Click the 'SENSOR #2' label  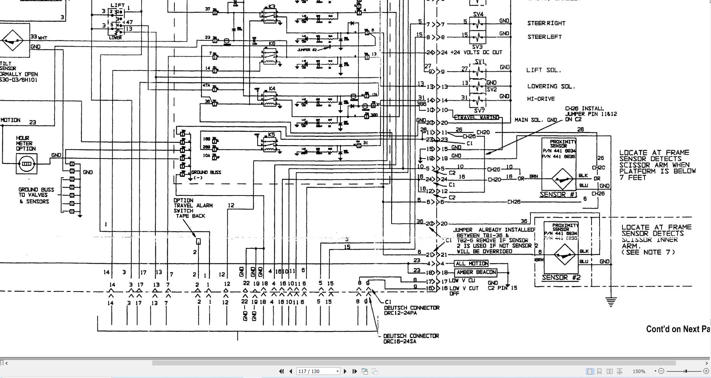click(561, 277)
